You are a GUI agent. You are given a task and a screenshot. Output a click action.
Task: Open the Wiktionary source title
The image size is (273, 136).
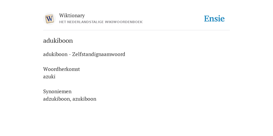click(x=72, y=15)
